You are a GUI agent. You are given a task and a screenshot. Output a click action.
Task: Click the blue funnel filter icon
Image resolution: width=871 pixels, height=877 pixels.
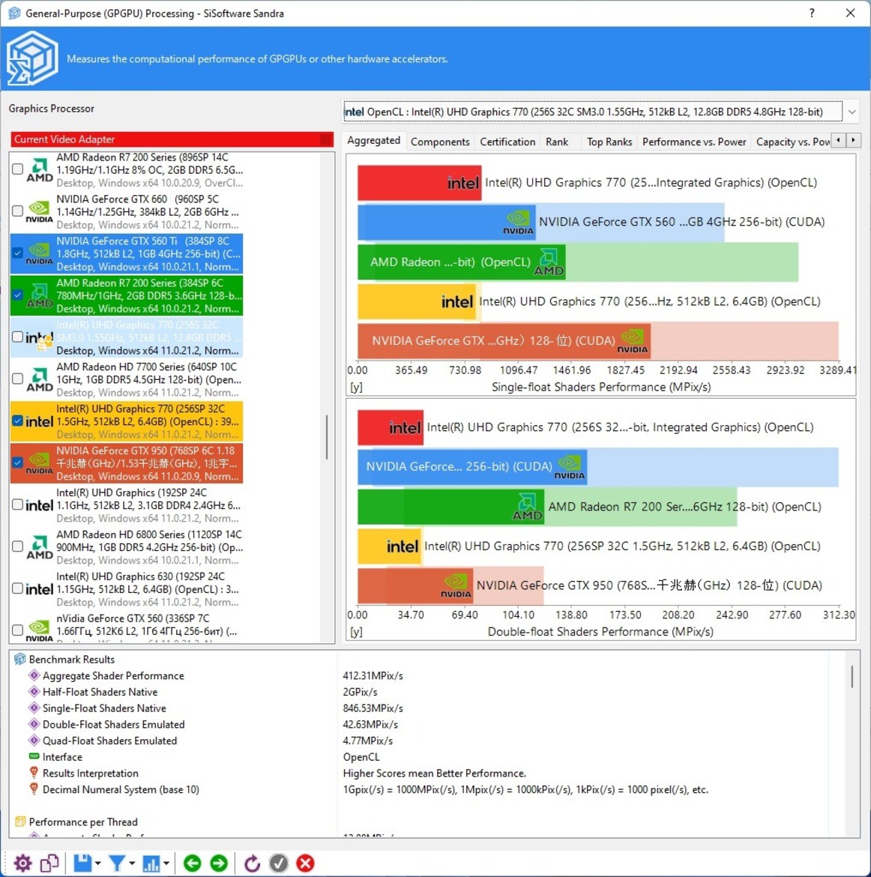[117, 863]
